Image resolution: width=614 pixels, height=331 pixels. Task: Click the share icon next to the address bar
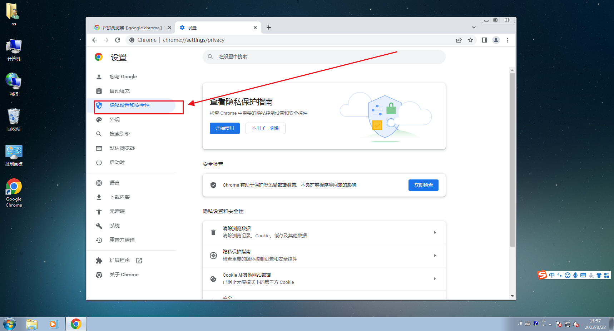coord(459,40)
